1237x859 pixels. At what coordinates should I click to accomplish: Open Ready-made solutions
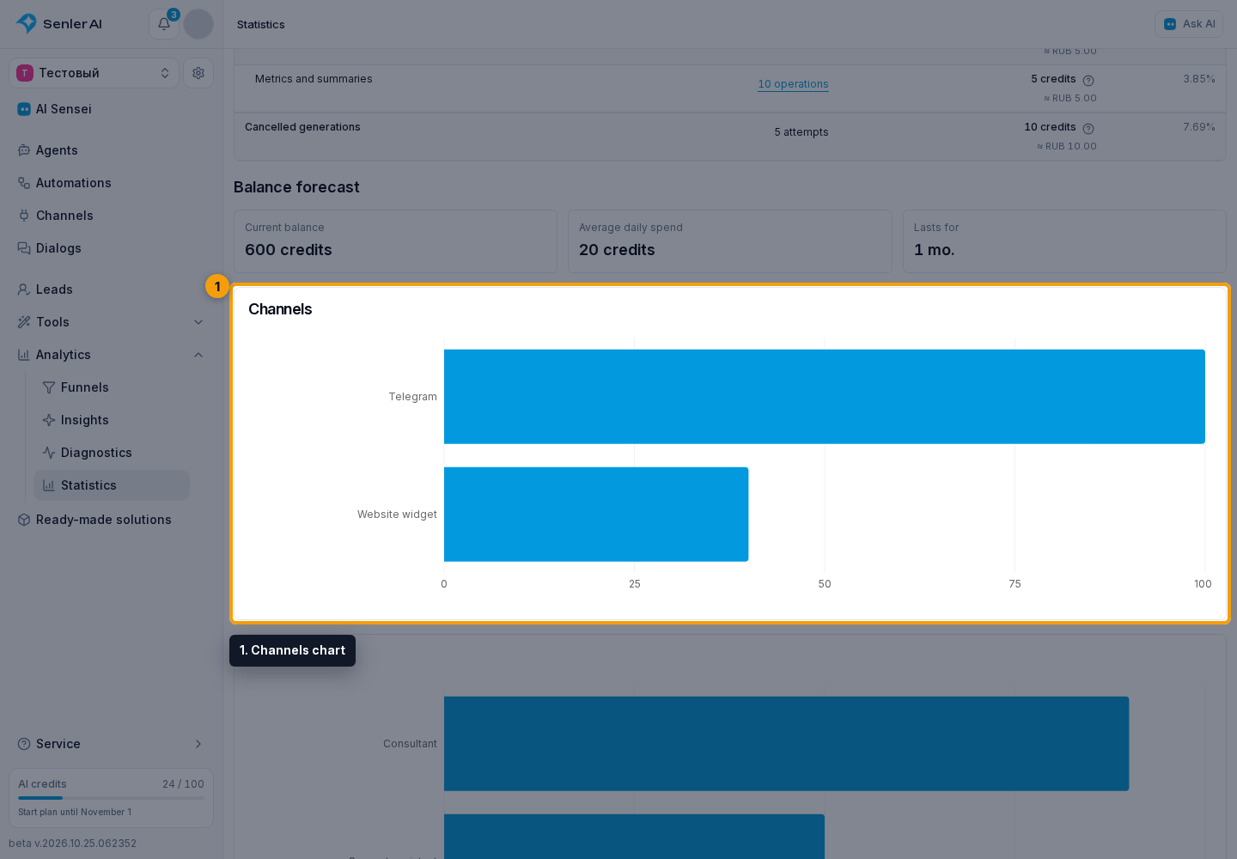point(111,520)
